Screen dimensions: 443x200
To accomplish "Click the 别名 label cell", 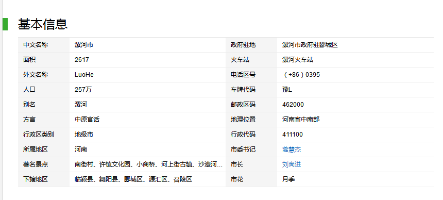I will point(44,105).
